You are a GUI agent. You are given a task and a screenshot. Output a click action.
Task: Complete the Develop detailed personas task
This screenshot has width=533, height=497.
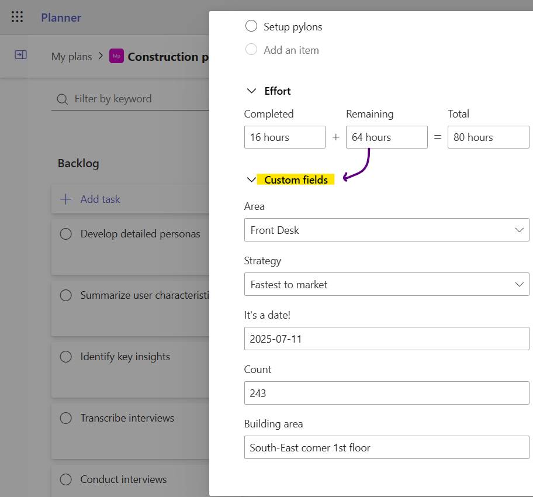click(x=66, y=234)
